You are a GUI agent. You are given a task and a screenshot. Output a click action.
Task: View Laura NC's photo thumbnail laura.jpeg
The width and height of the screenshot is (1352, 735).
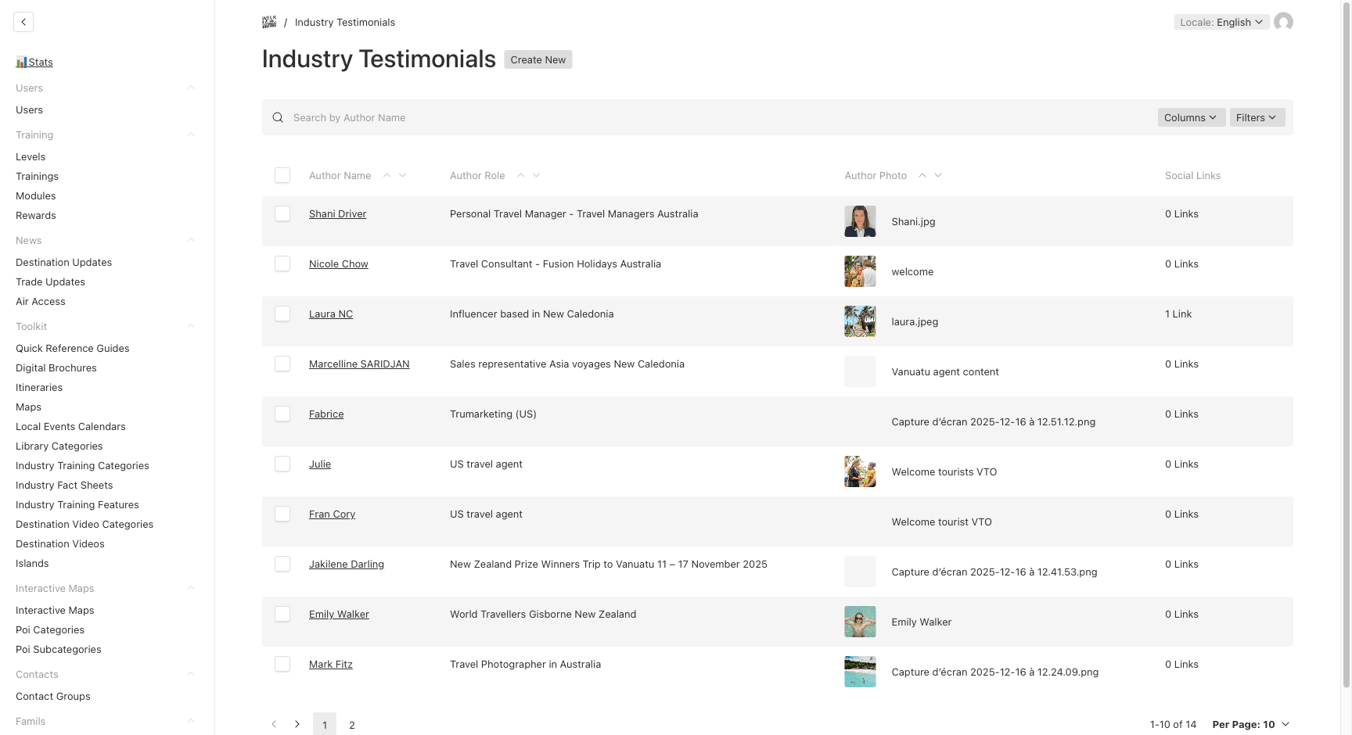pos(860,321)
